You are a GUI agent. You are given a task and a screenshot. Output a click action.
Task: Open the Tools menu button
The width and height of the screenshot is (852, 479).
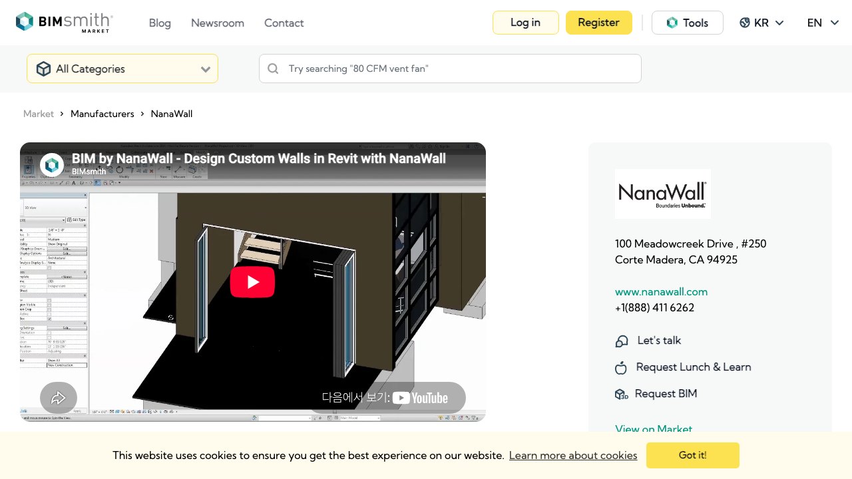tap(688, 23)
